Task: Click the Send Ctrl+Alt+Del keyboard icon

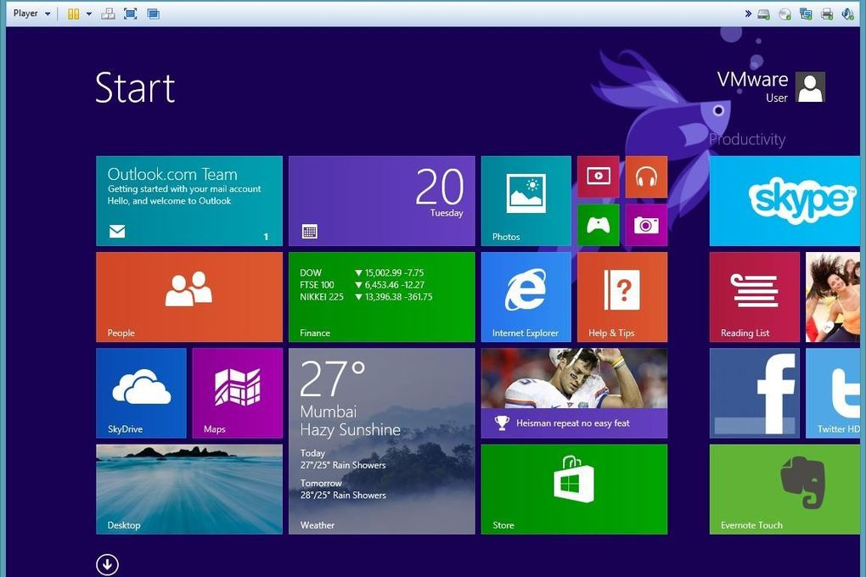Action: 109,14
